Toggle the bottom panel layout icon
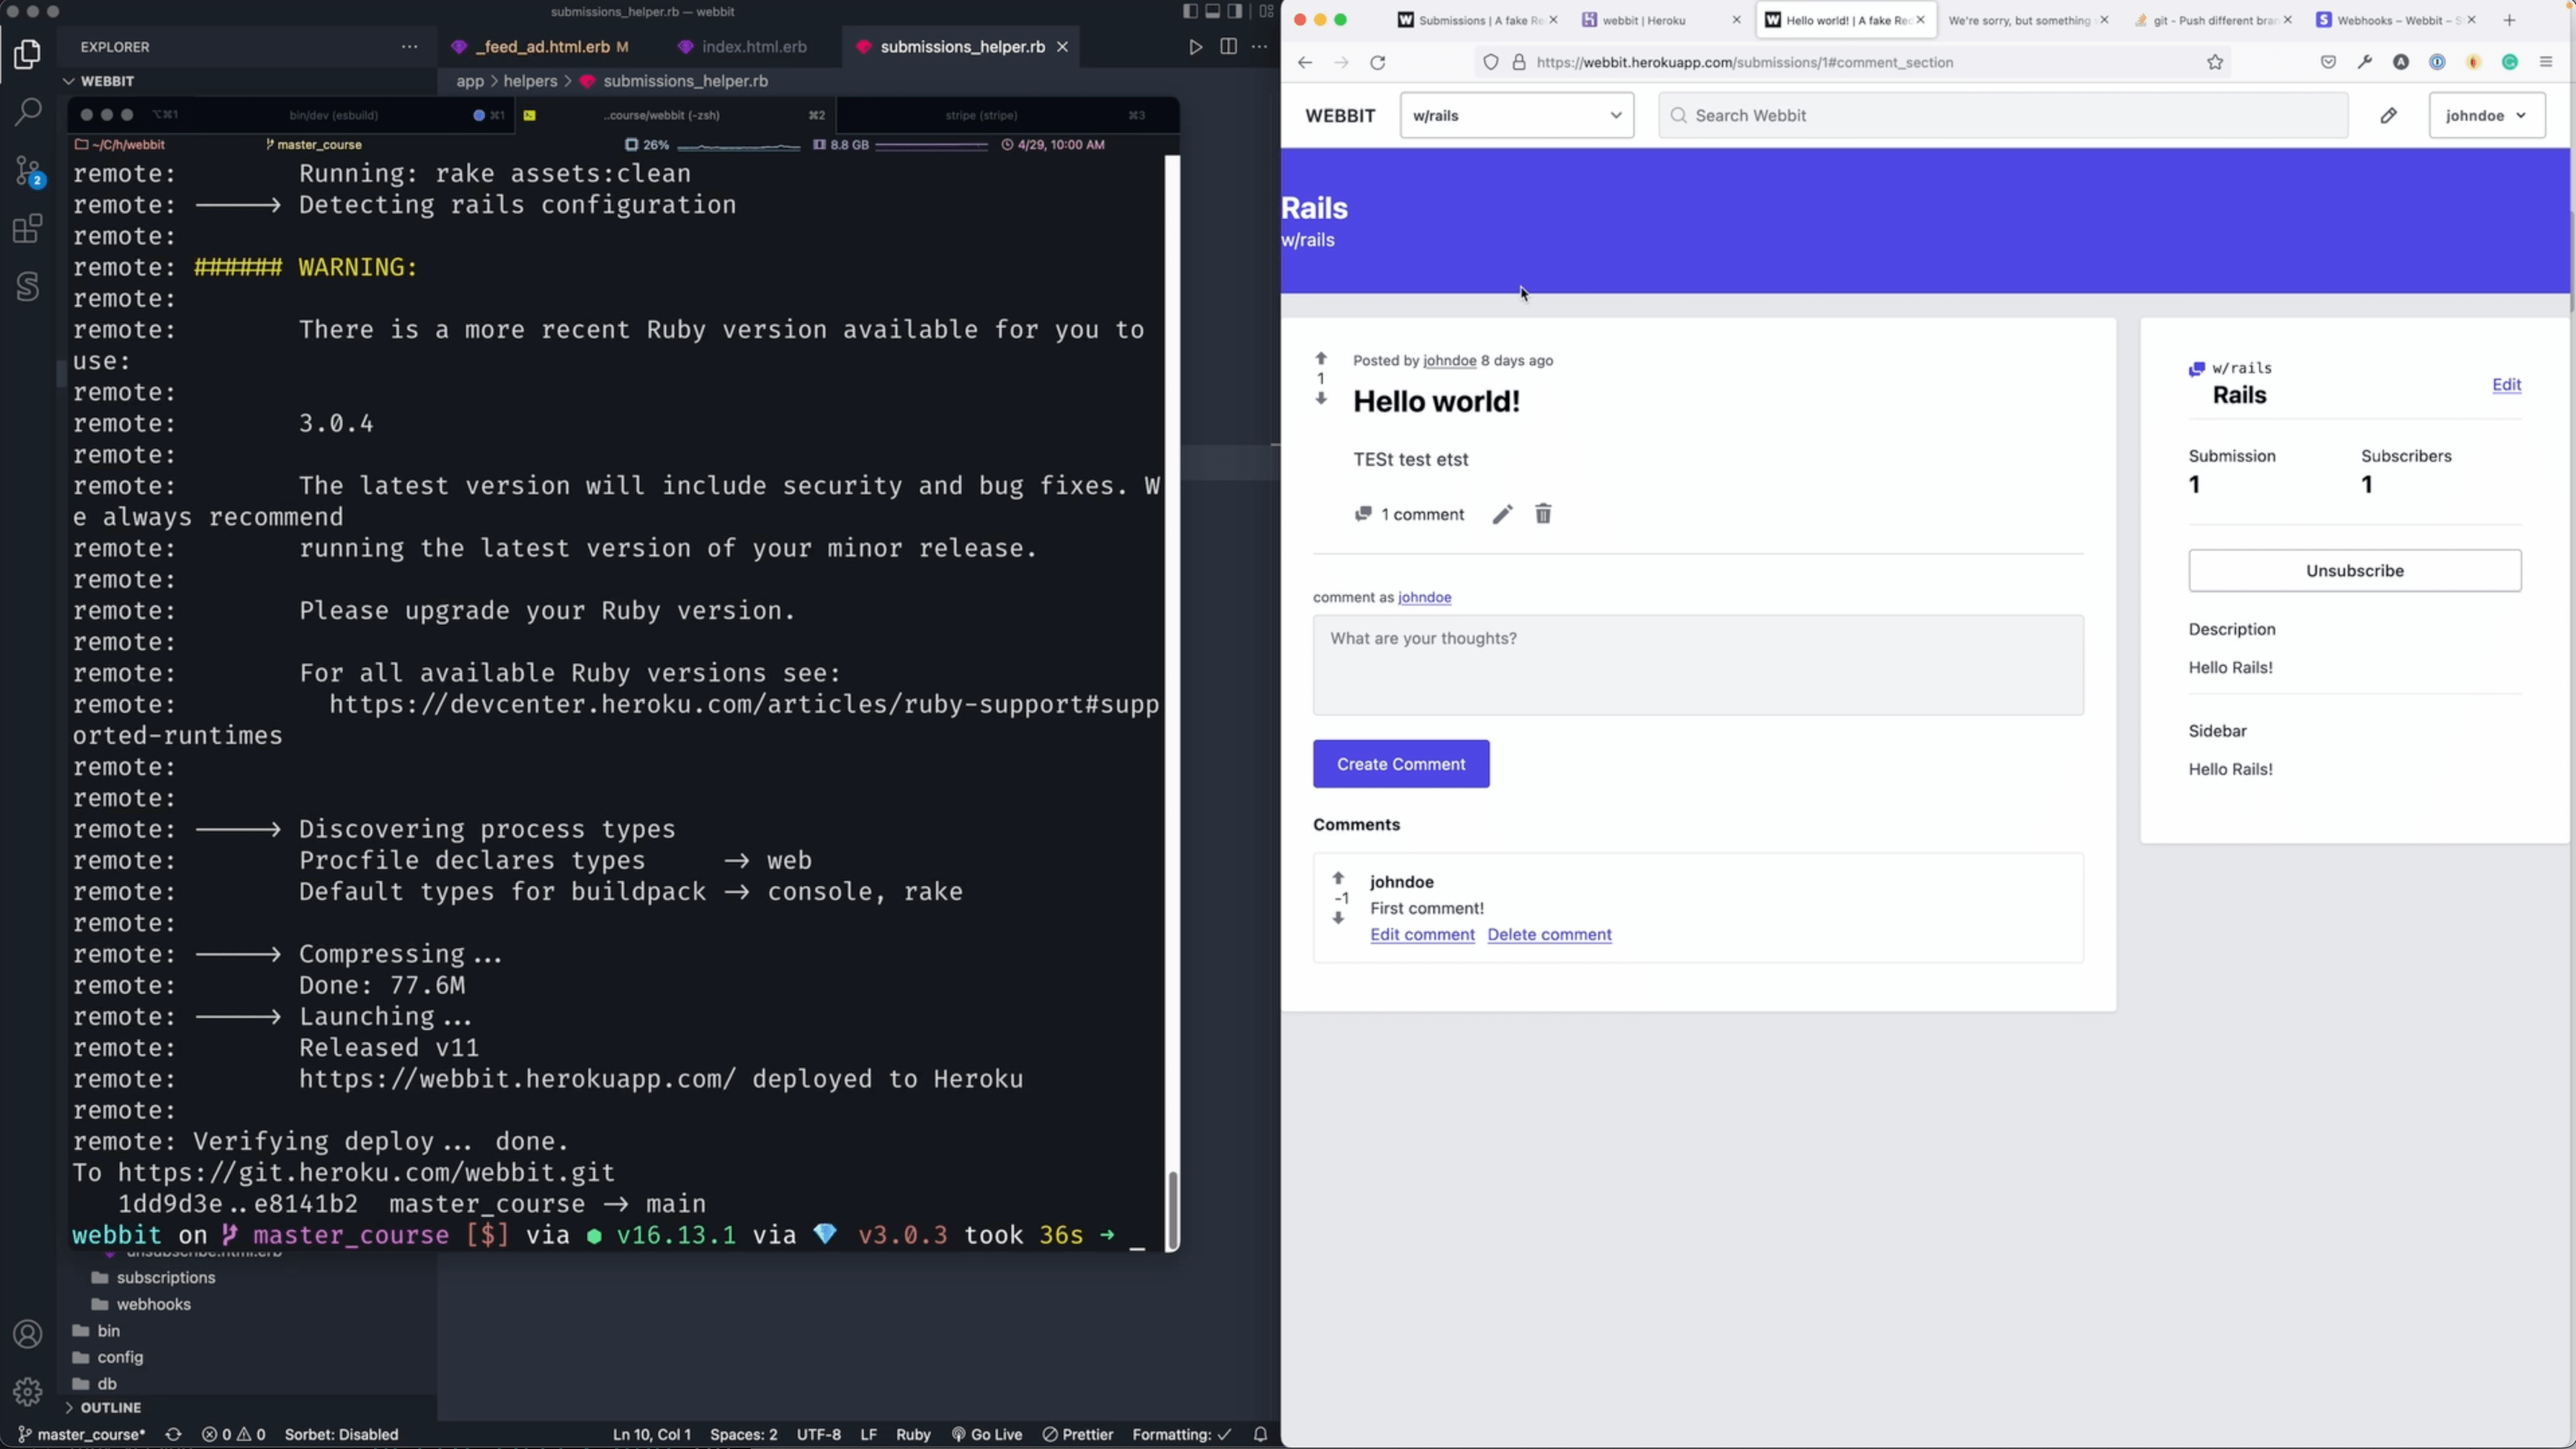 (1212, 11)
